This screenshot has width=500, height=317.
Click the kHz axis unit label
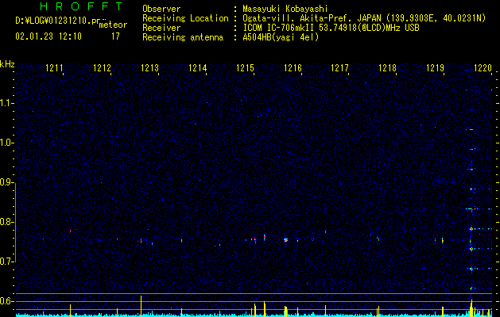click(x=7, y=64)
